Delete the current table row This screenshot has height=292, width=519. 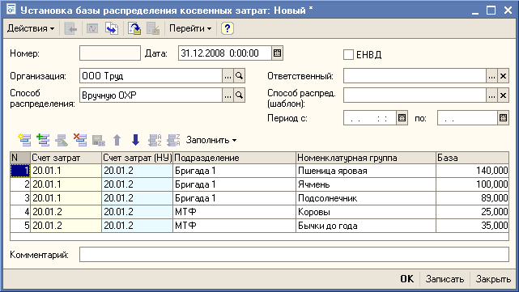point(80,140)
